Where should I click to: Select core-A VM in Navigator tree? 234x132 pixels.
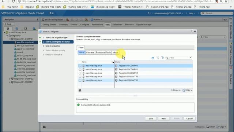(x=20, y=52)
